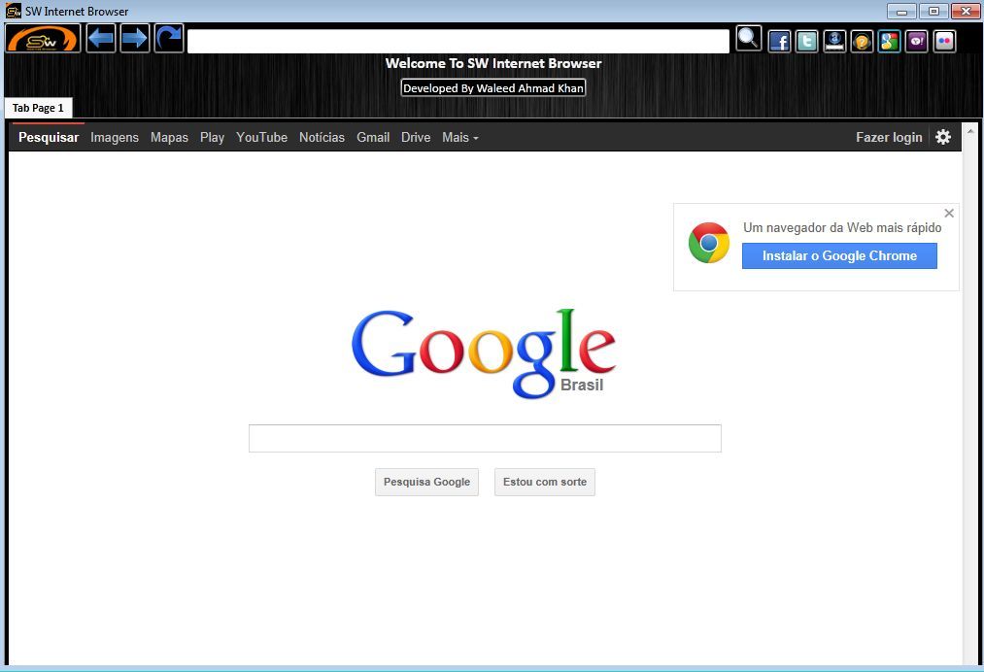The image size is (984, 672).
Task: Click the magnifying glass search icon
Action: [749, 38]
